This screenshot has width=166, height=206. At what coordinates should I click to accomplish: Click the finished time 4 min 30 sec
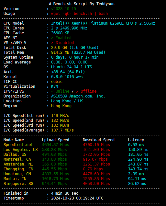[65, 193]
